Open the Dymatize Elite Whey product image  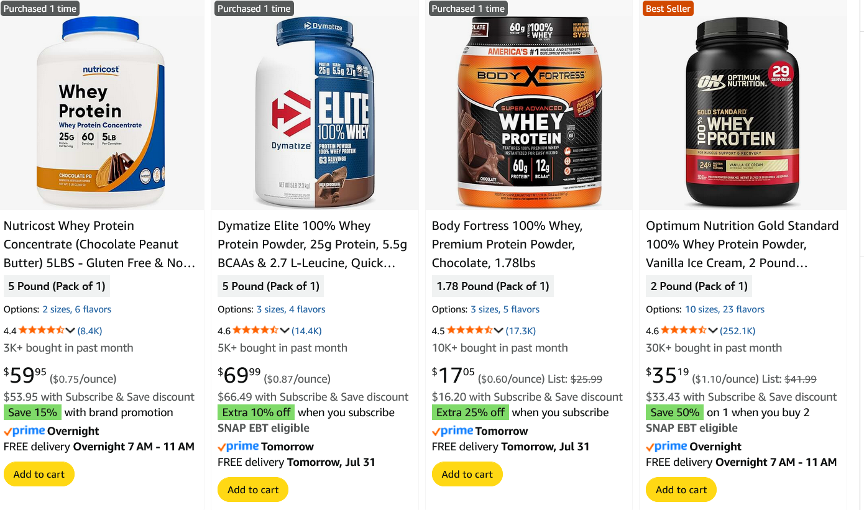click(x=315, y=112)
